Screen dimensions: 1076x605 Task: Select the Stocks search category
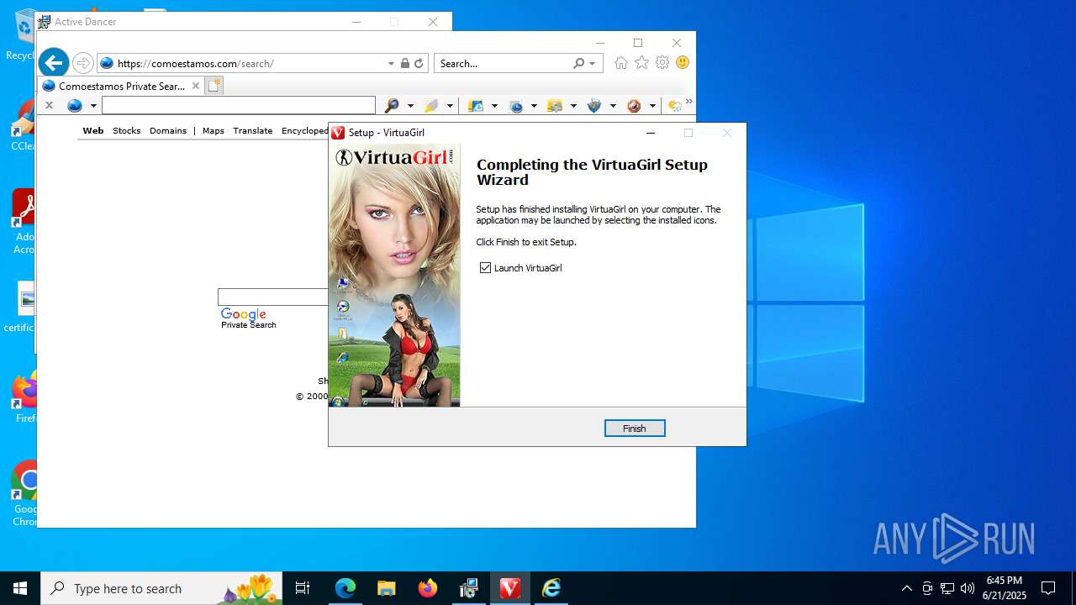point(127,130)
